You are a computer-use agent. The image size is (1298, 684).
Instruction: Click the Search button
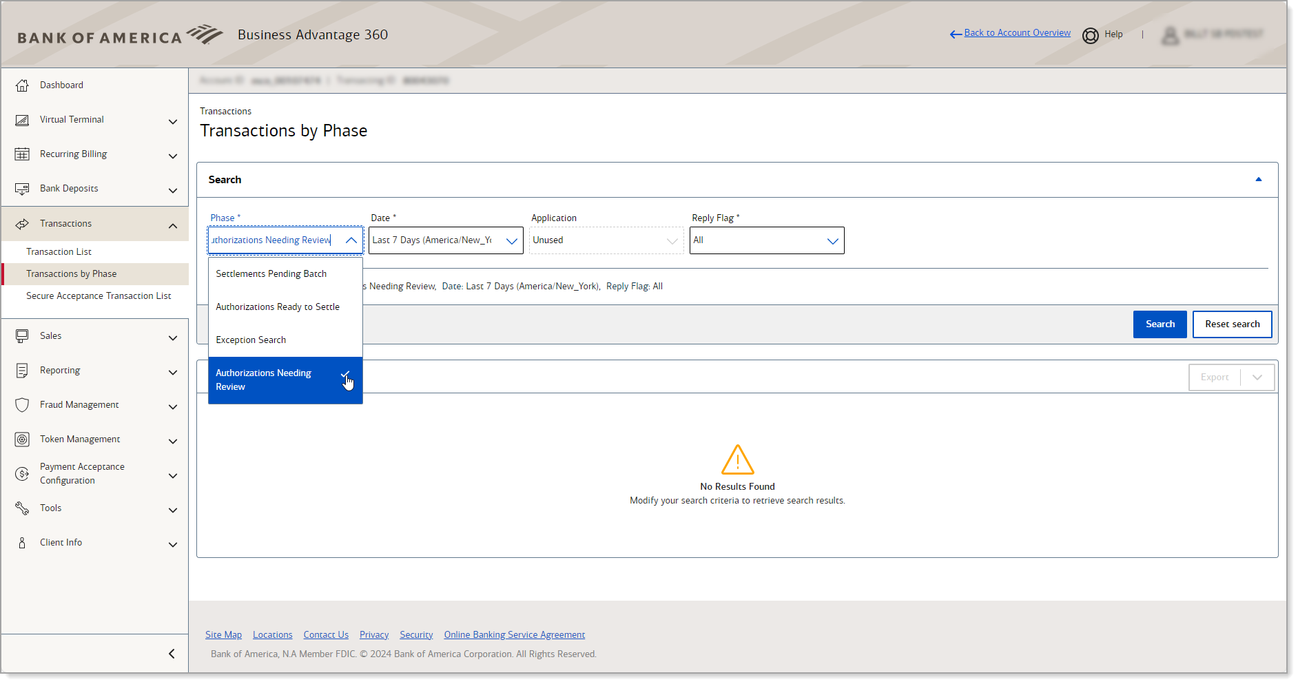[1160, 324]
